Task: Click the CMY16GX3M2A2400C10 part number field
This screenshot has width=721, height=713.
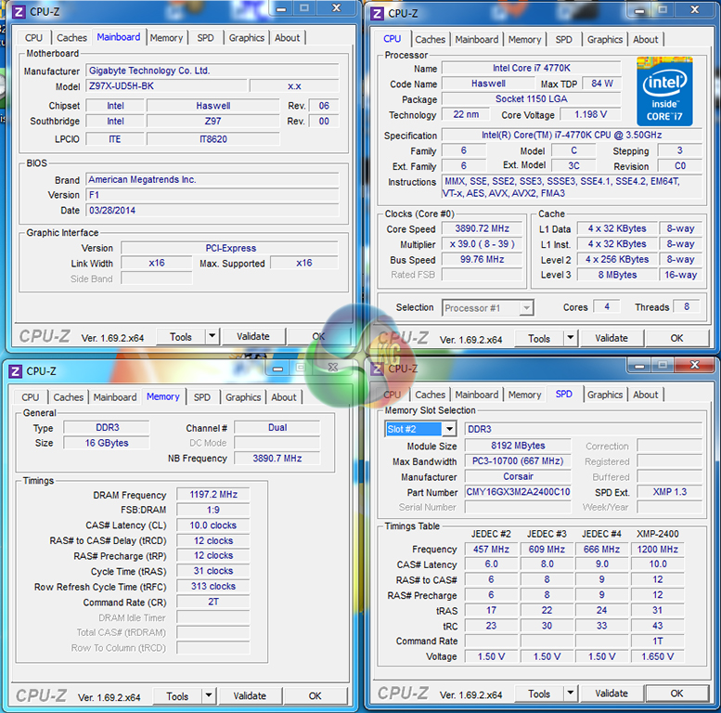Action: point(518,492)
